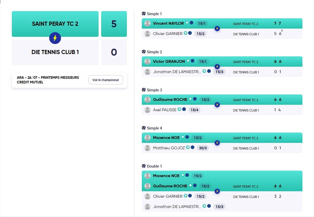This screenshot has height=217, width=314.
Task: Click the tennis ball icon beside Olivier GARNIER in Simple 1
Action: [x=185, y=33]
